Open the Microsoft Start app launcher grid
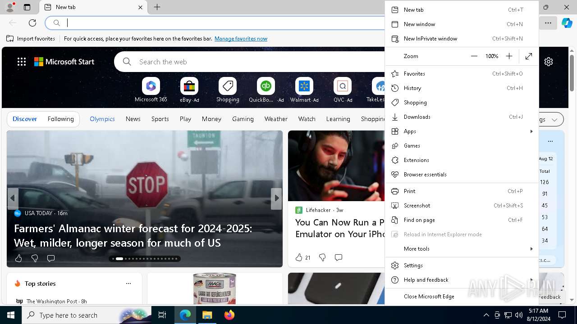 pos(21,62)
